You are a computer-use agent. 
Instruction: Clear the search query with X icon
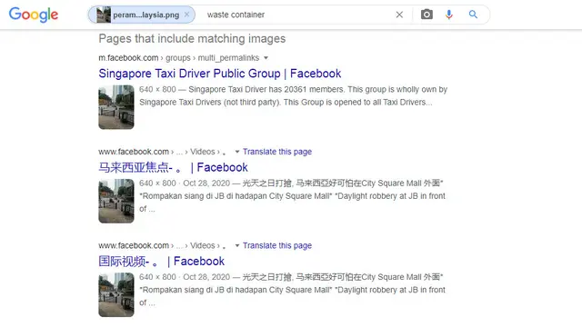pos(399,15)
